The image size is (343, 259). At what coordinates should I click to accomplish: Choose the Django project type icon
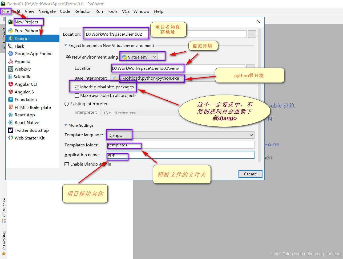pyautogui.click(x=11, y=38)
